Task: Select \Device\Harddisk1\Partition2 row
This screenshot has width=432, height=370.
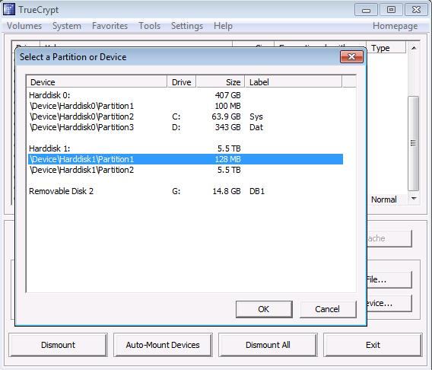Action: point(186,170)
